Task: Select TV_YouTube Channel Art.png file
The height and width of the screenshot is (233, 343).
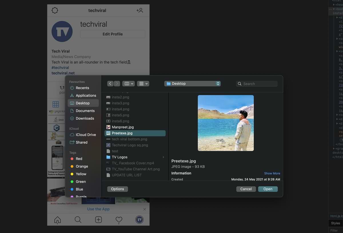Action: click(x=135, y=169)
